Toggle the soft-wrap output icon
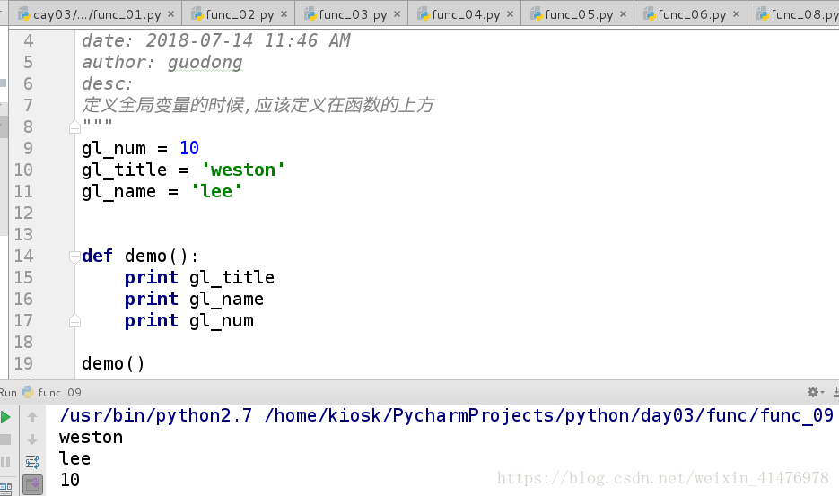839x496 pixels. [x=32, y=462]
